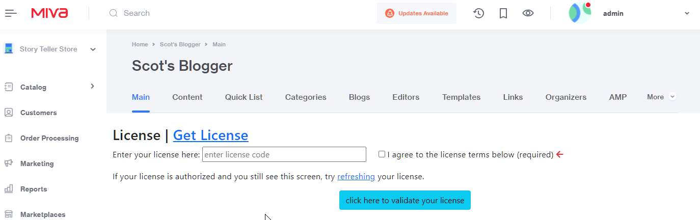Expand the Story Teller Store dropdown
Image resolution: width=700 pixels, height=220 pixels.
tap(93, 49)
